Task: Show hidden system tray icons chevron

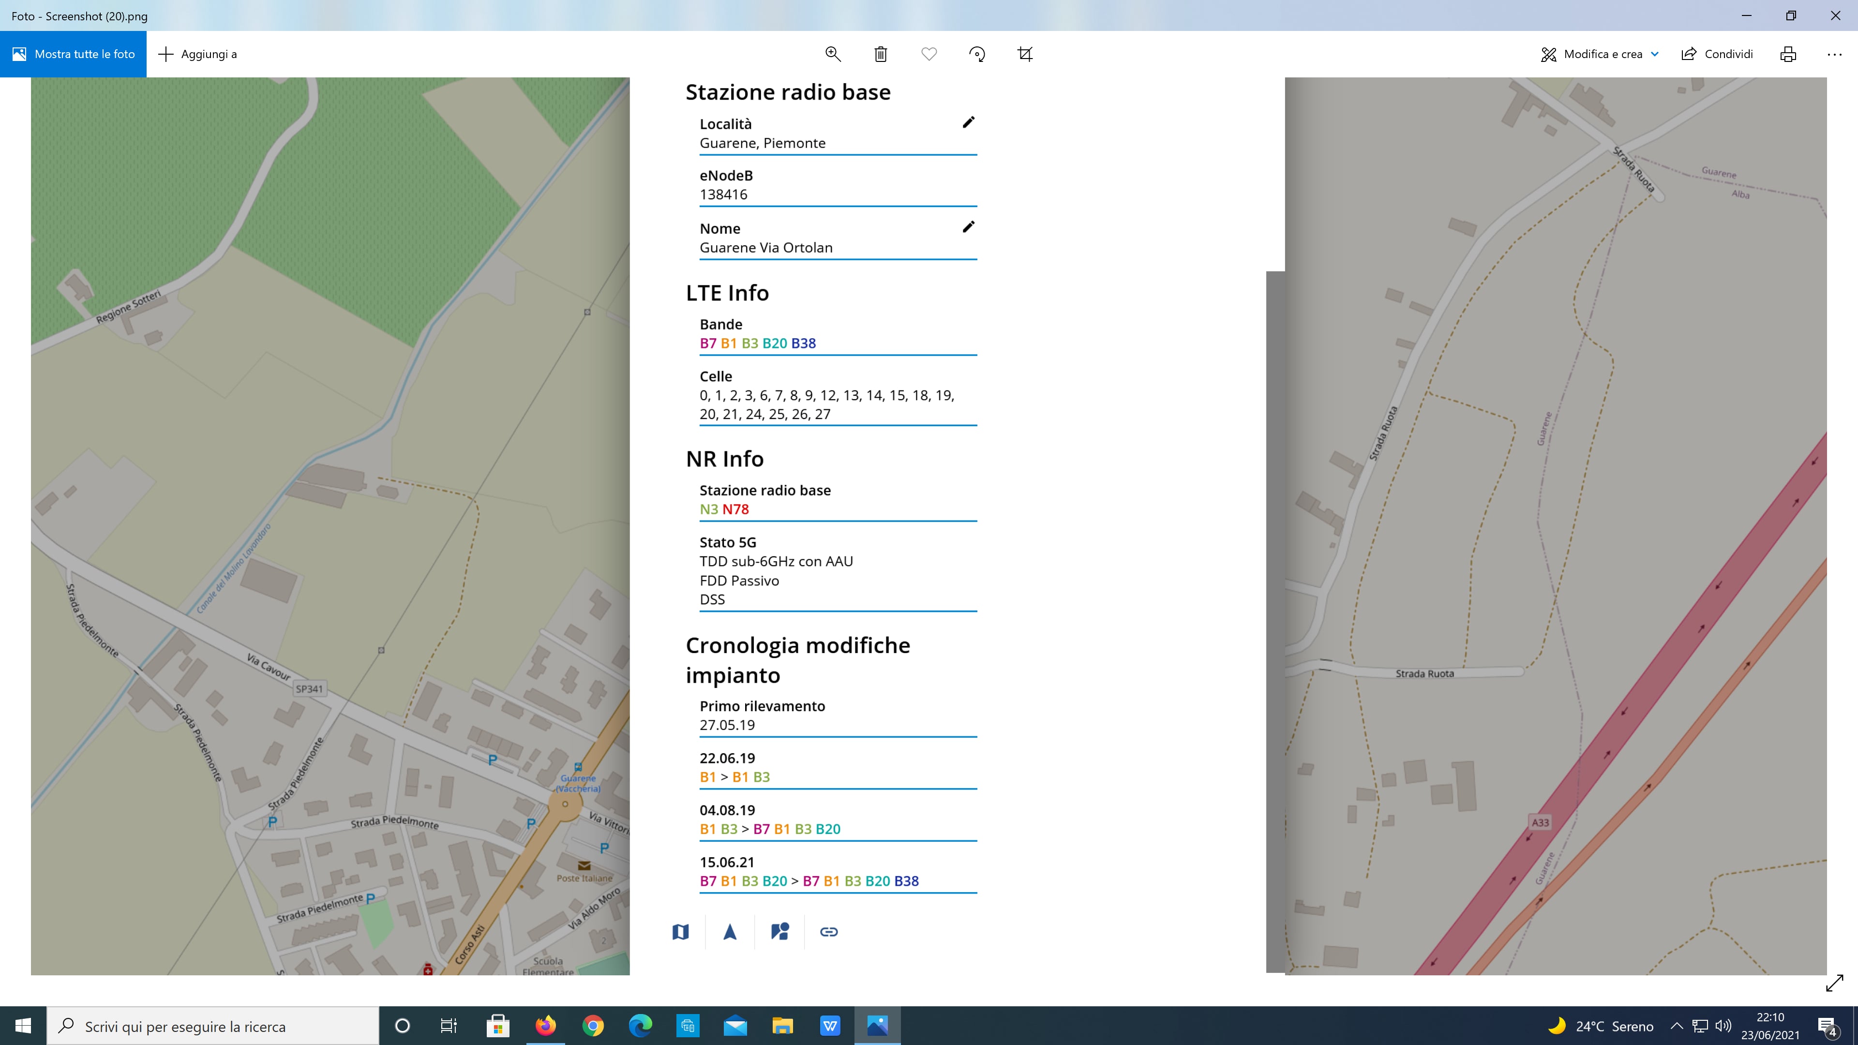Action: point(1676,1026)
